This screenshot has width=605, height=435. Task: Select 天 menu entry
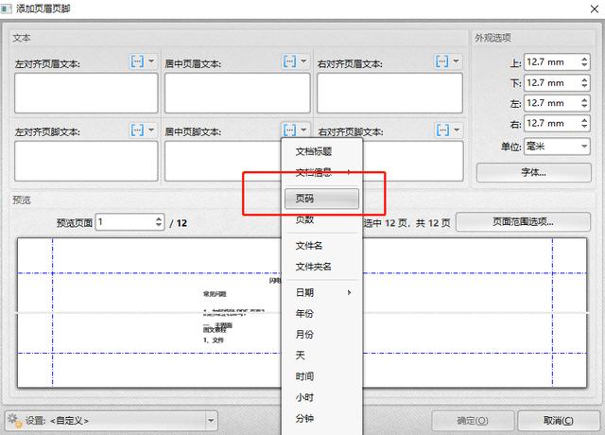321,356
